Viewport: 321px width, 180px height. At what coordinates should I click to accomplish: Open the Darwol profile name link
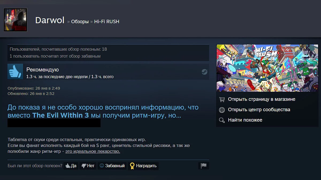coord(50,20)
